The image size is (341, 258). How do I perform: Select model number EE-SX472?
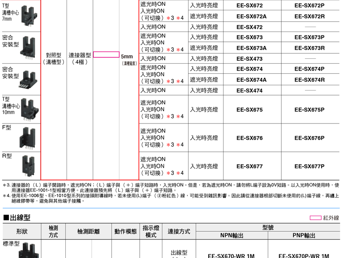[x=249, y=27]
